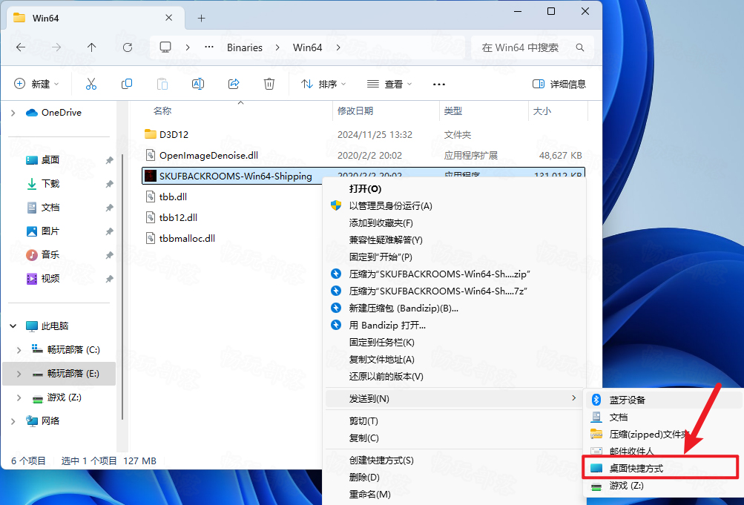
Task: Choose 固定到任务栏(K) menu entry
Action: click(455, 343)
